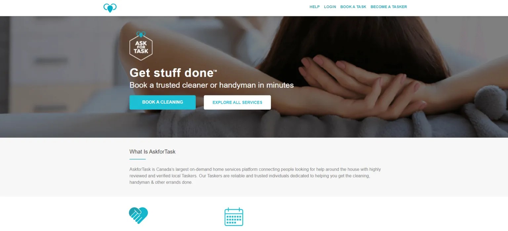This screenshot has height=231, width=508.
Task: Click text line handyman & other errands done
Action: tap(161, 182)
